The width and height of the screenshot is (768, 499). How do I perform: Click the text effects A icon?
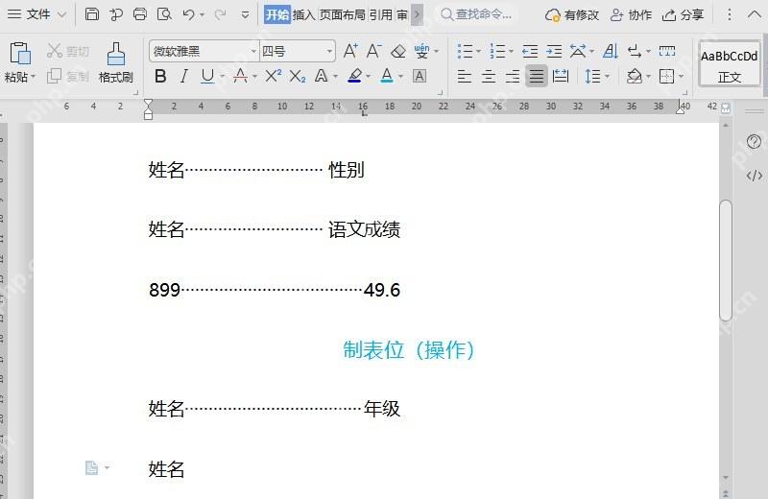321,76
